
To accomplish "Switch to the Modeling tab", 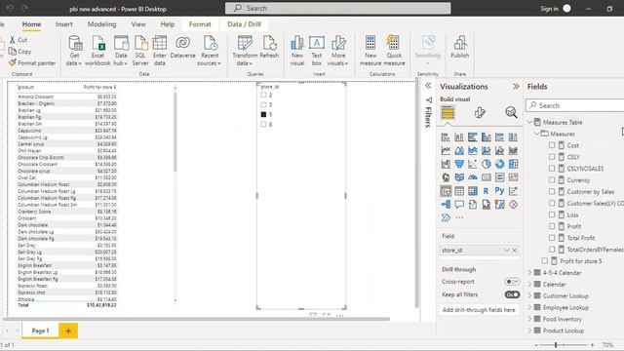I will (x=101, y=24).
